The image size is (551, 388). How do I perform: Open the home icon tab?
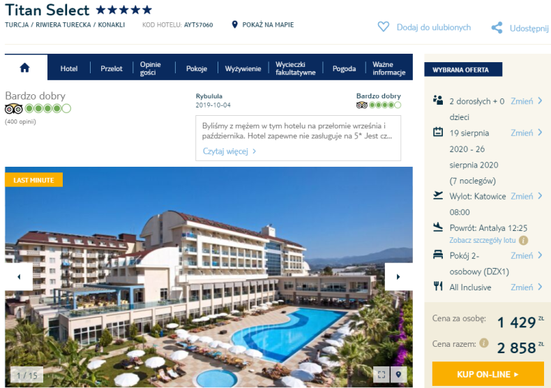tap(25, 68)
